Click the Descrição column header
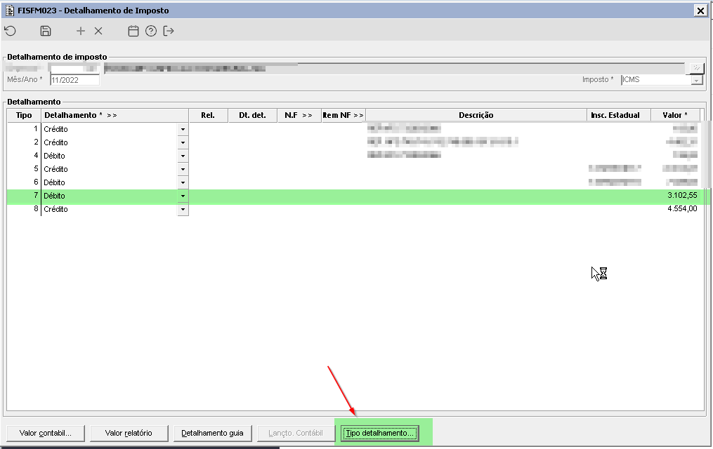Image resolution: width=713 pixels, height=449 pixels. [476, 115]
